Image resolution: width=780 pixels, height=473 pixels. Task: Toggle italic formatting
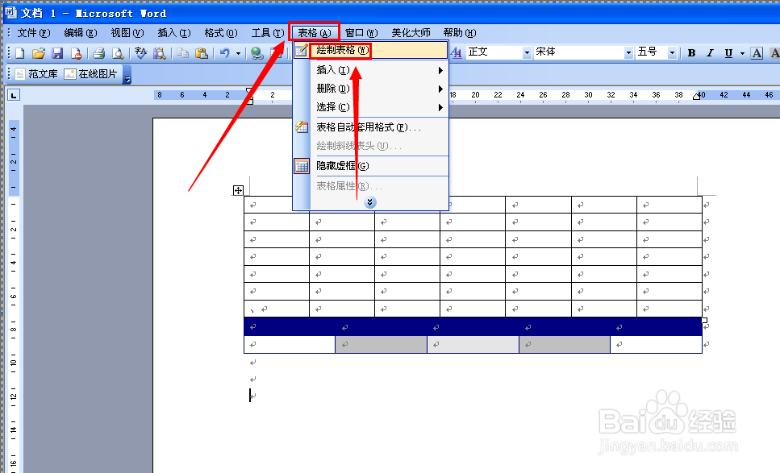pos(709,52)
